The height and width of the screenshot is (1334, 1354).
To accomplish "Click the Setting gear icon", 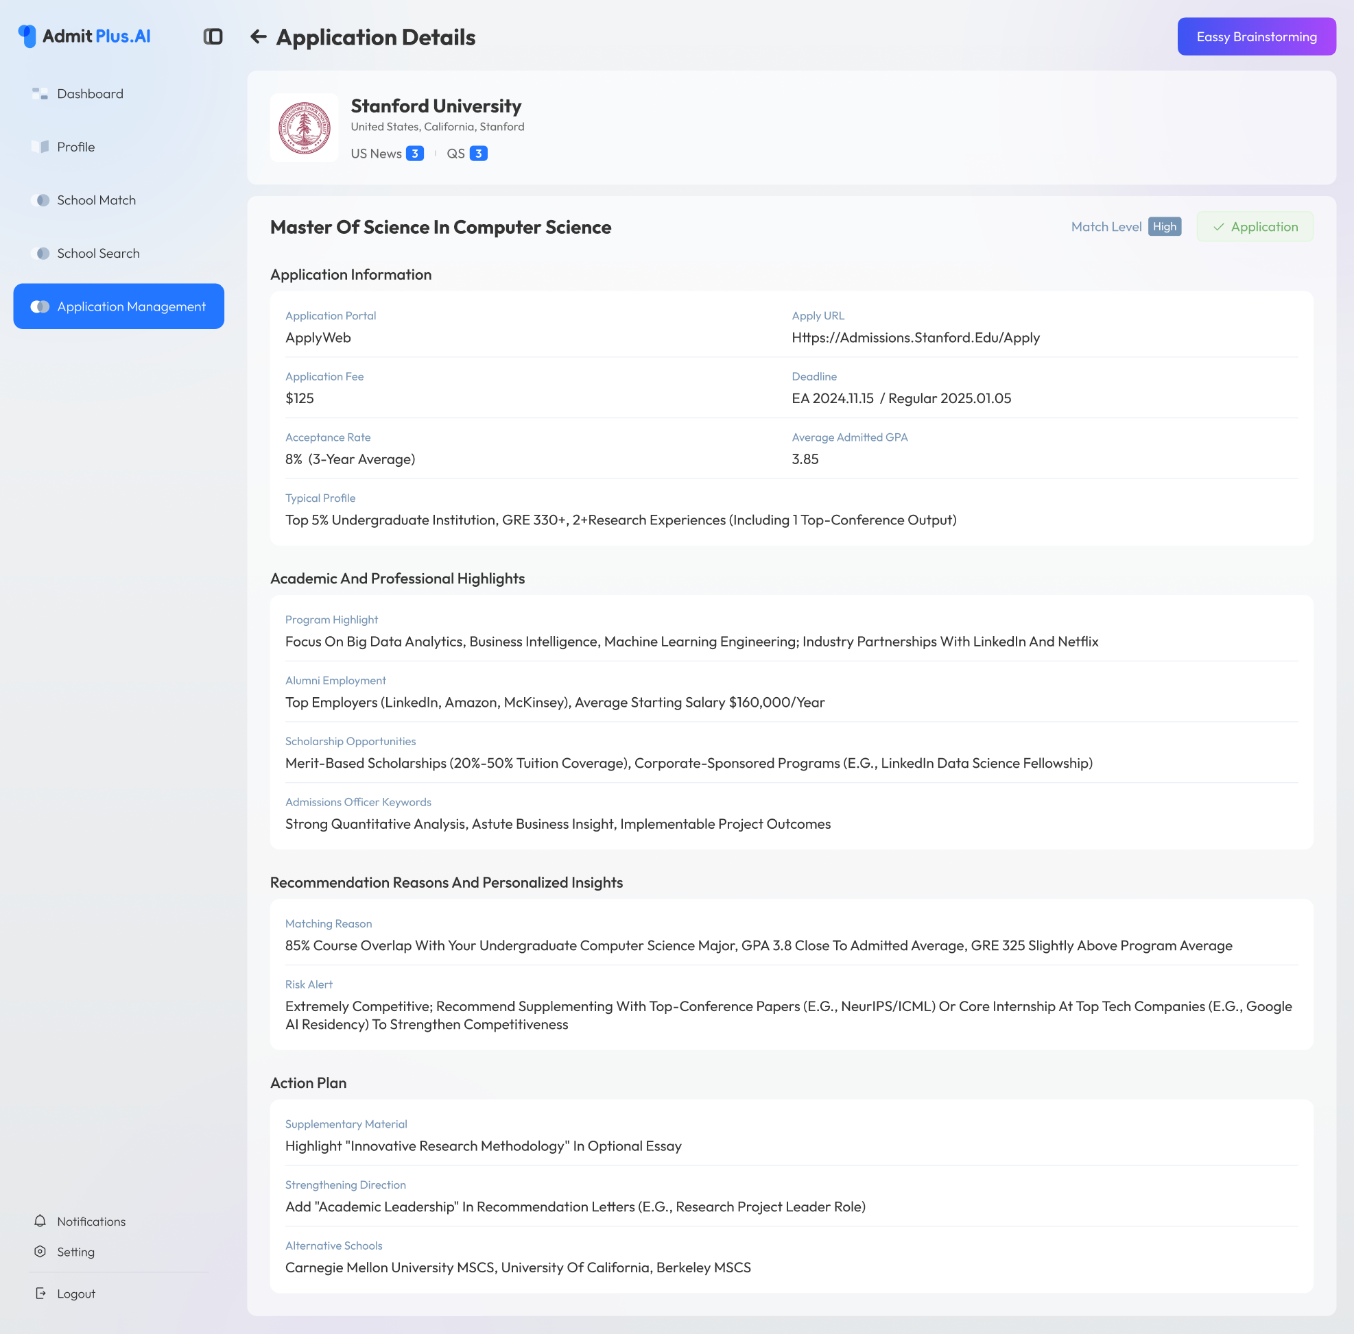I will (40, 1252).
